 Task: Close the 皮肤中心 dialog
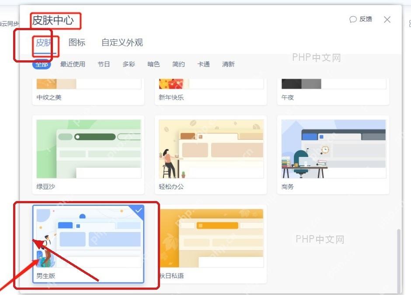coord(387,19)
